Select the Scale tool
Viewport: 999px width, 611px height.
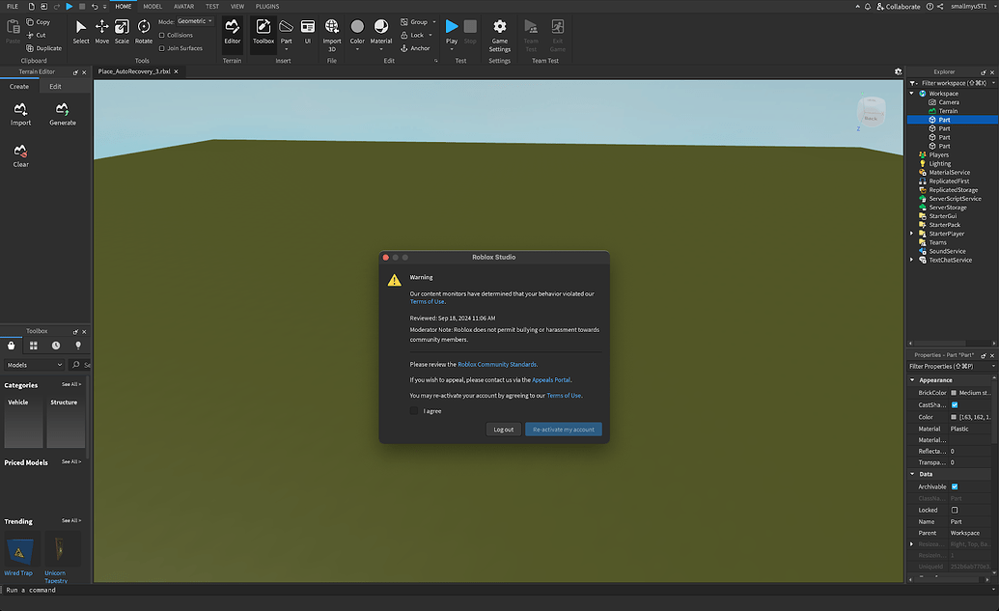point(122,29)
